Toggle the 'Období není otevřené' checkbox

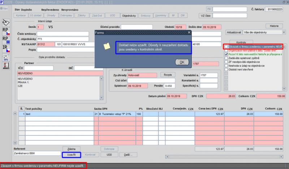pyautogui.click(x=226, y=69)
